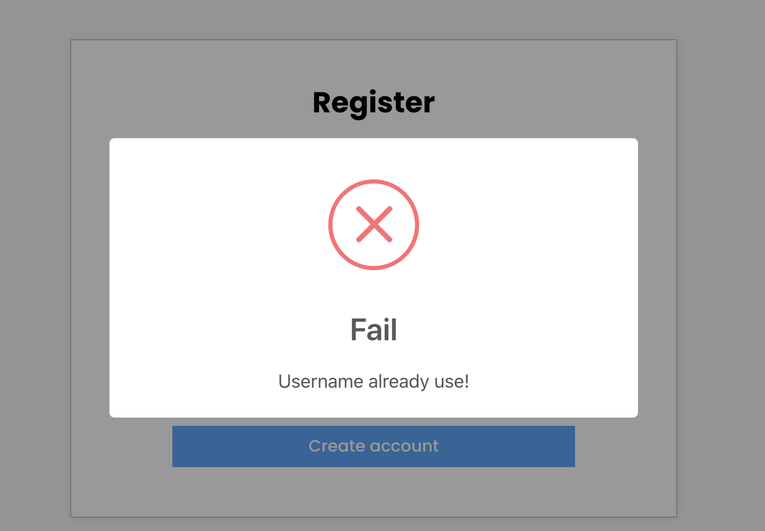Click the empty space below the Fail text
This screenshot has width=765, height=531.
pyautogui.click(x=374, y=356)
